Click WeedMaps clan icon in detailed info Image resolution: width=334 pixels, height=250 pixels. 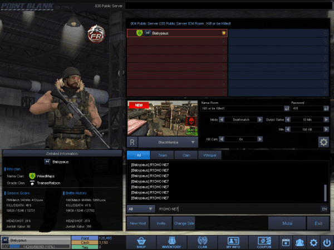[x=32, y=176]
